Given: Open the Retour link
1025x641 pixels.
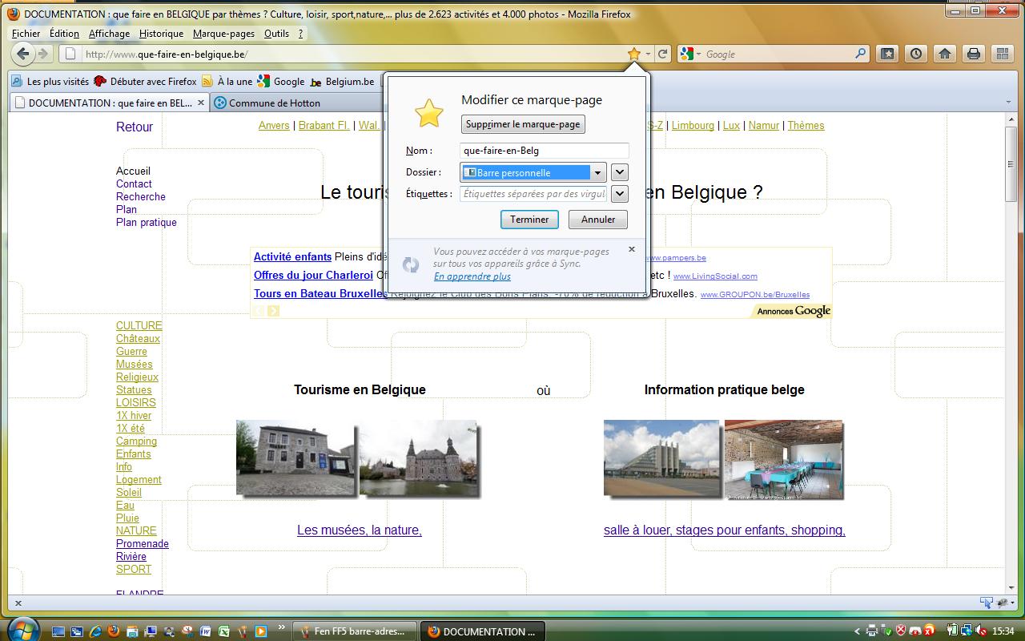Looking at the screenshot, I should tap(135, 127).
